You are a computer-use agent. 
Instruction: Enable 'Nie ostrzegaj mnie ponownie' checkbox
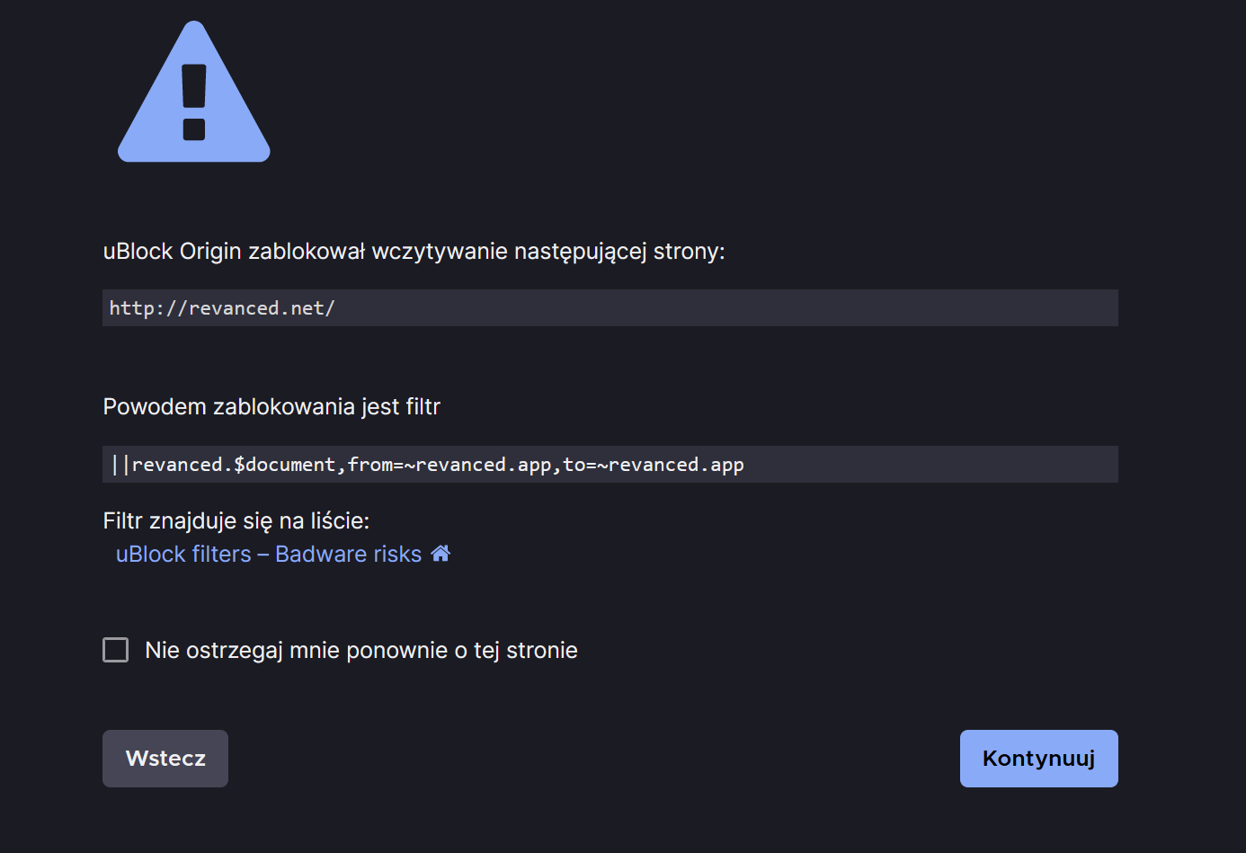pos(116,650)
